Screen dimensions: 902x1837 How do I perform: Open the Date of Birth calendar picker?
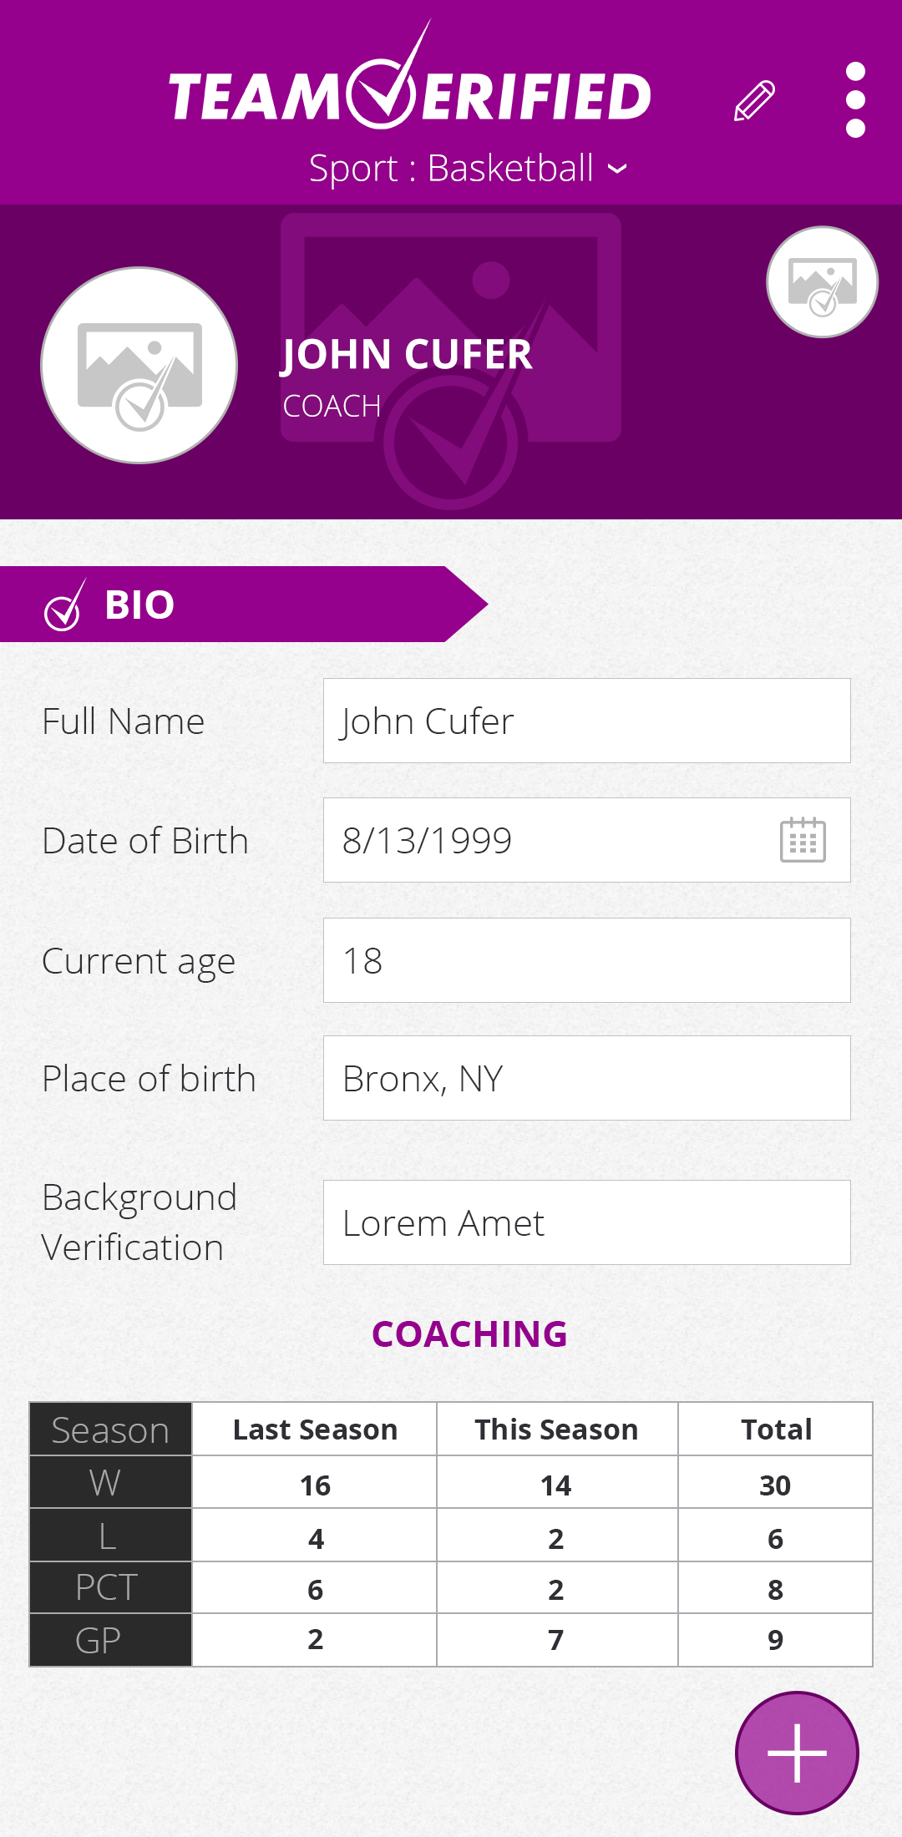(803, 840)
